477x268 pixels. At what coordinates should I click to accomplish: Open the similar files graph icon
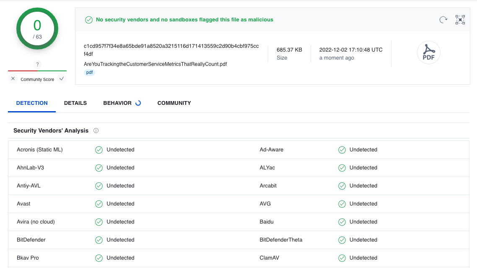point(460,20)
